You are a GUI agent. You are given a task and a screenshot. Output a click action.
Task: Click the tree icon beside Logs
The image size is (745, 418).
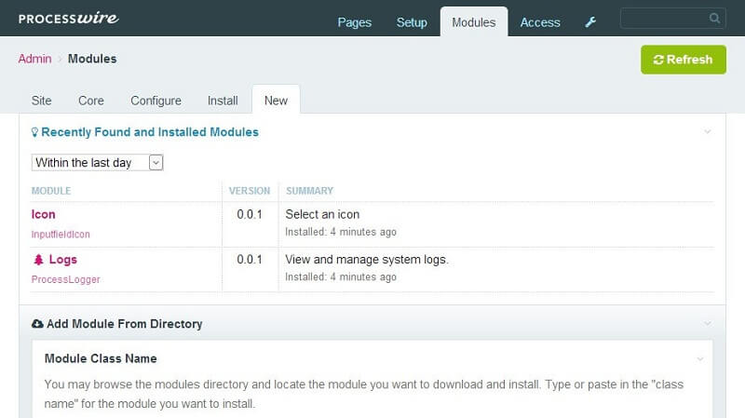pyautogui.click(x=38, y=260)
